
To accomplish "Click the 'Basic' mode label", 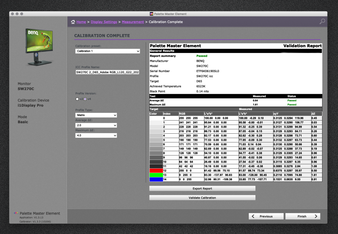I will pos(23,122).
